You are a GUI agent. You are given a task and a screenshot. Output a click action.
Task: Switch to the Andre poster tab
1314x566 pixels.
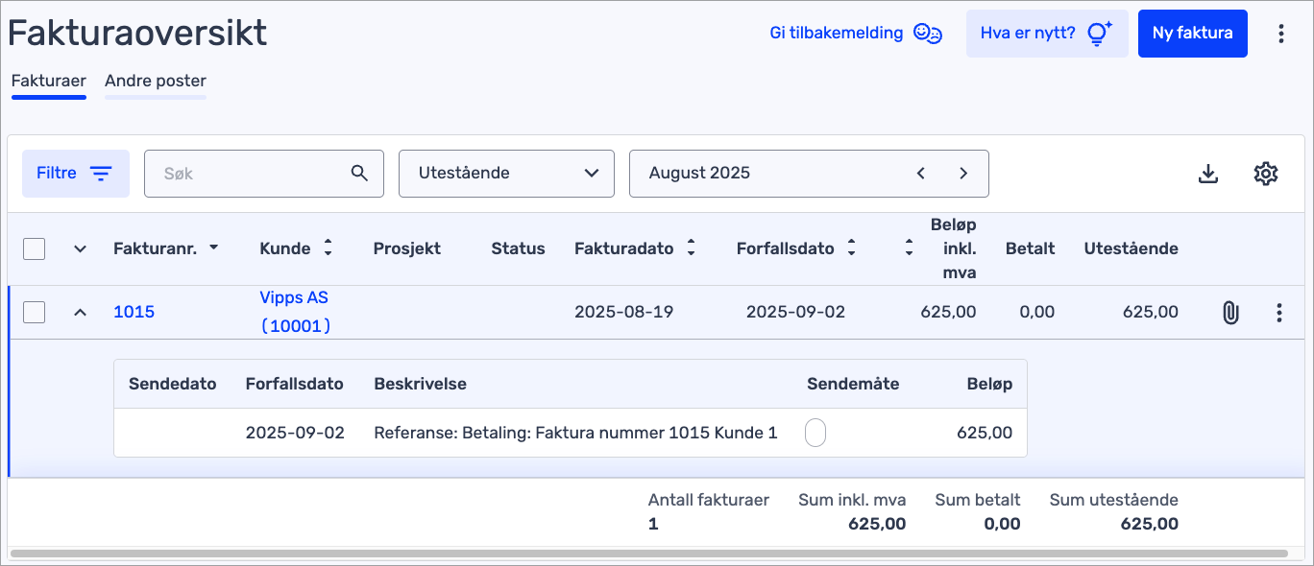click(x=156, y=82)
